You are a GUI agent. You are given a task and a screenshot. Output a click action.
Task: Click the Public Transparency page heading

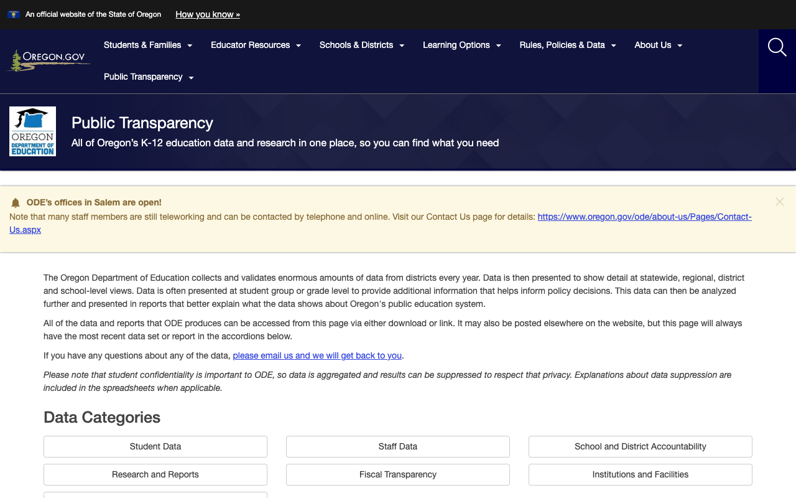click(142, 123)
